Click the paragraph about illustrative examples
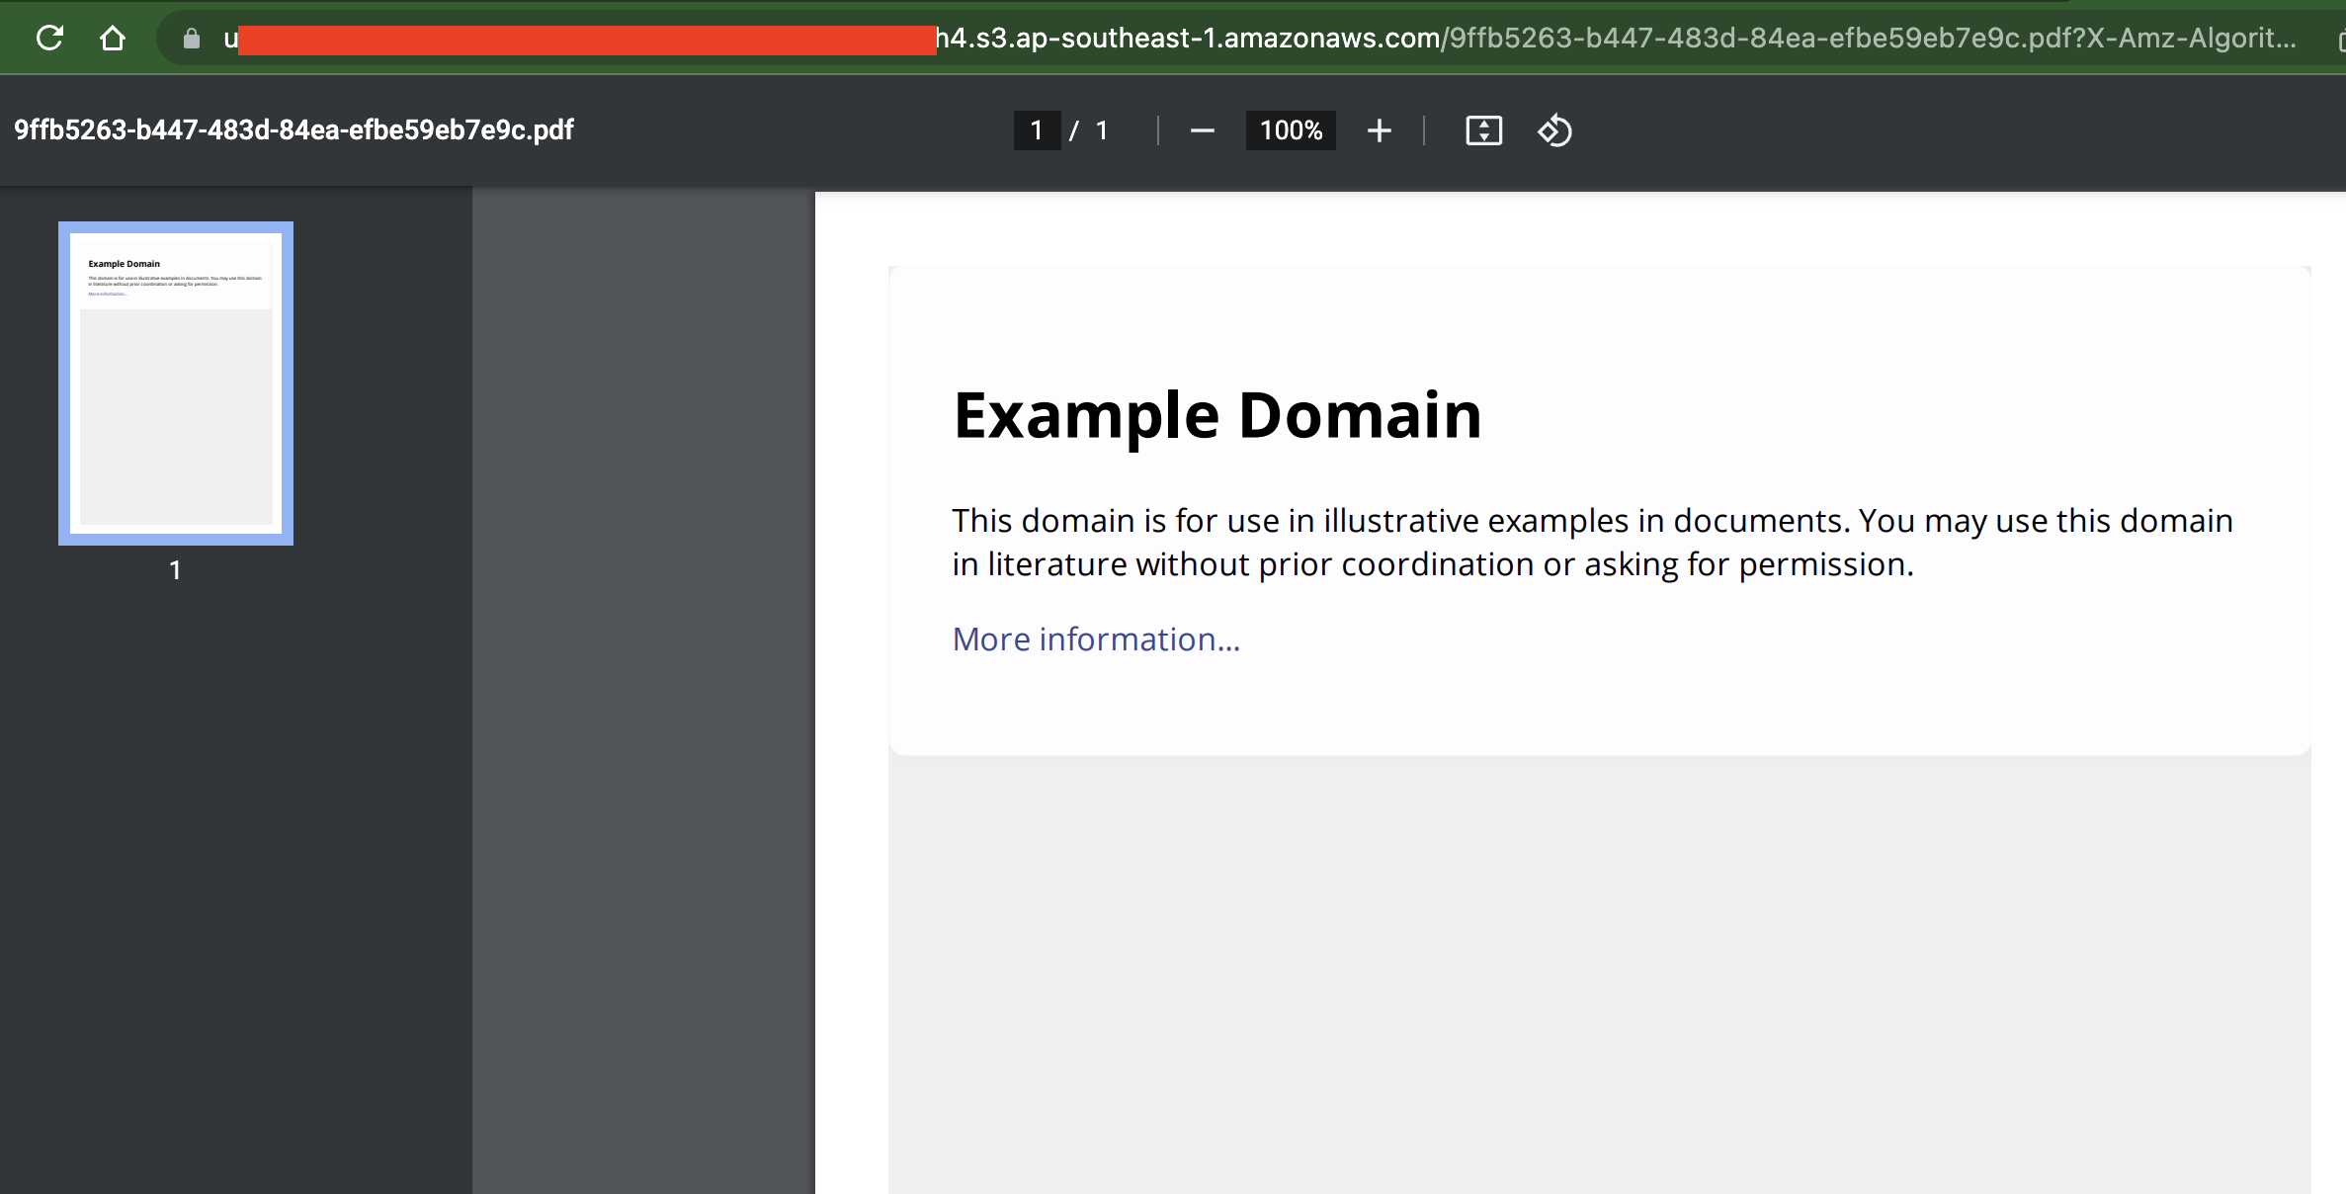This screenshot has width=2346, height=1194. click(1592, 542)
